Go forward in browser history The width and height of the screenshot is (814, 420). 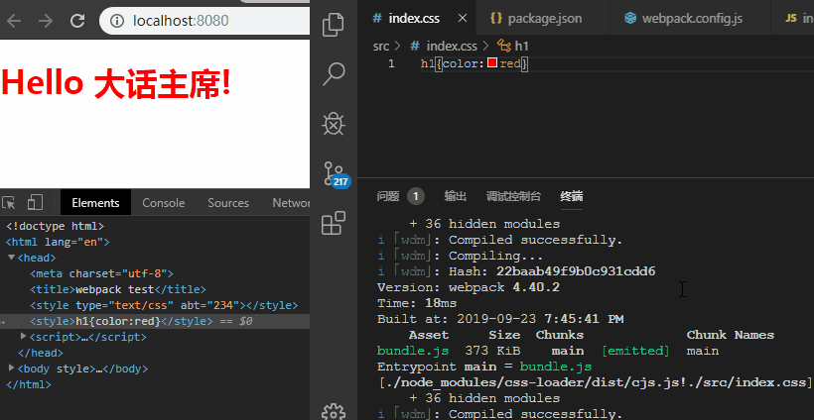[x=46, y=21]
